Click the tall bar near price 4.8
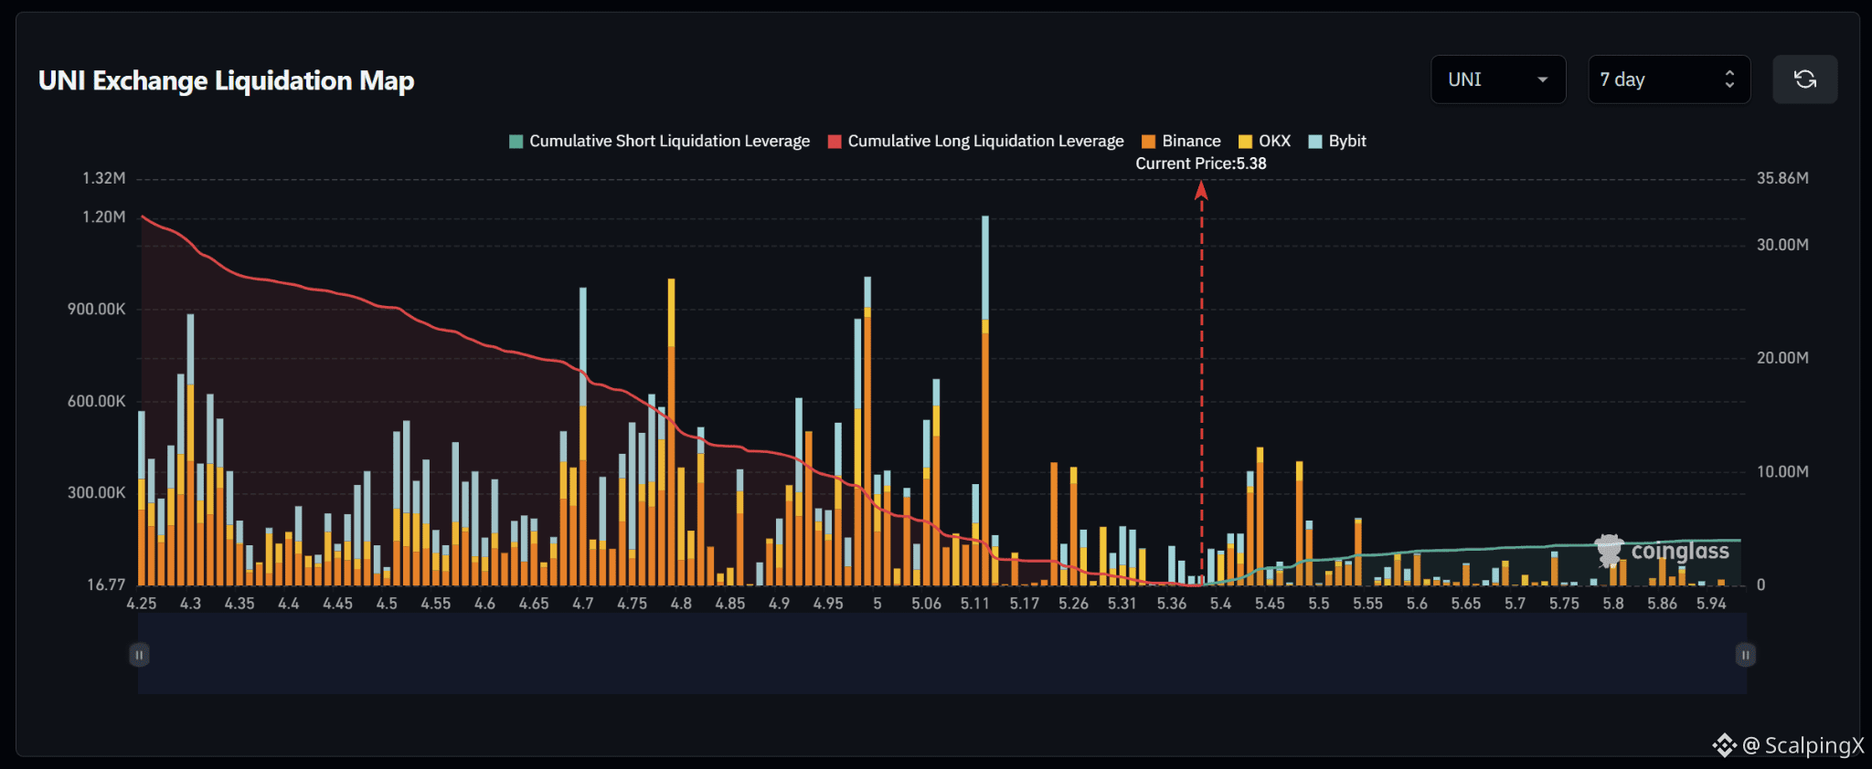 (672, 432)
